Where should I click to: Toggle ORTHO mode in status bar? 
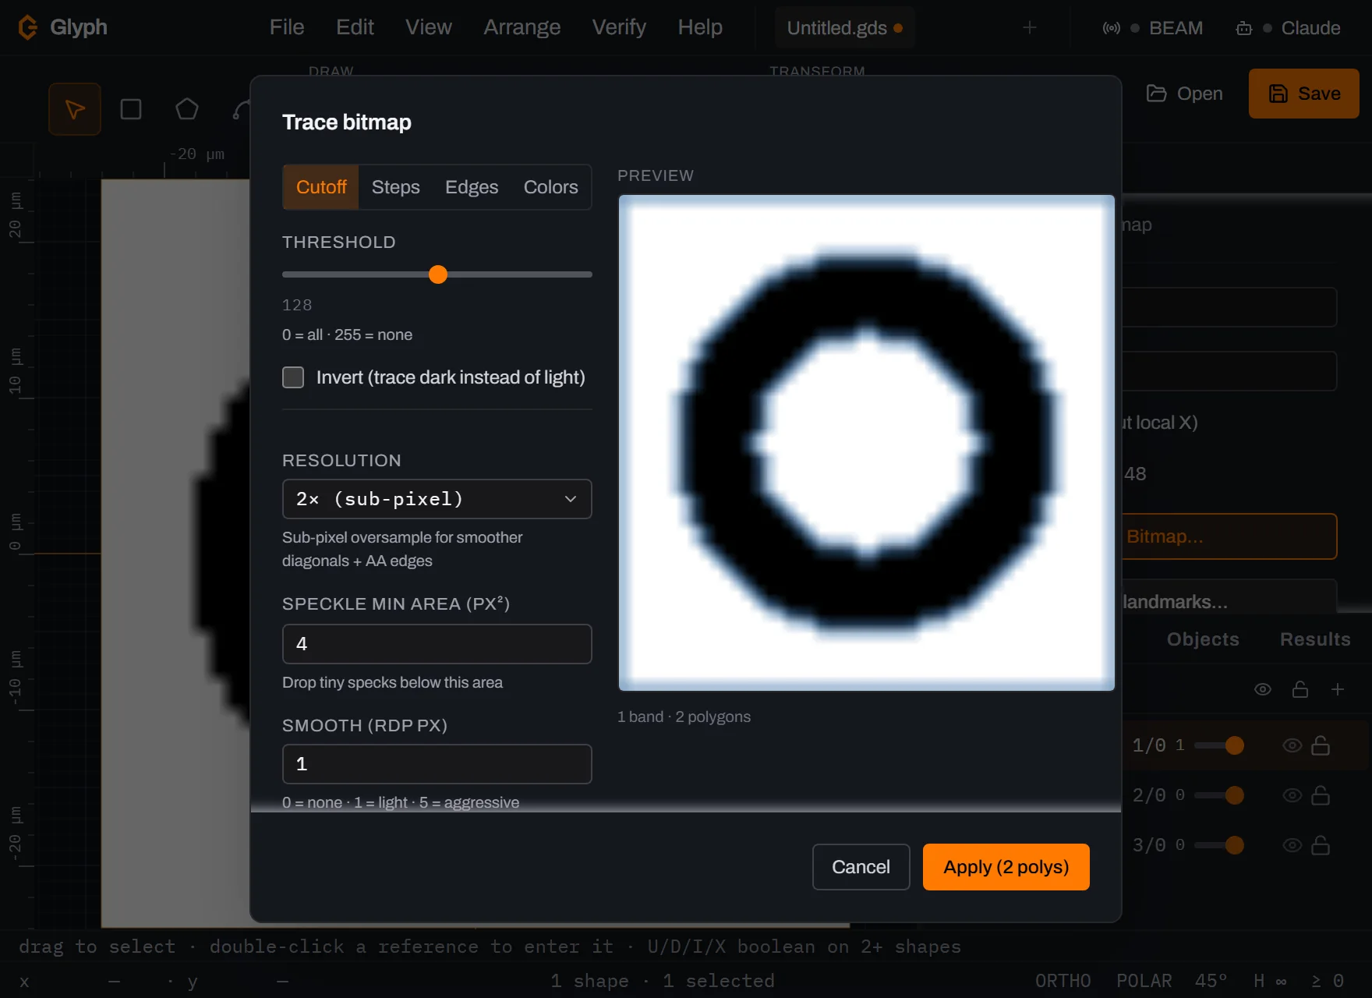1063,981
